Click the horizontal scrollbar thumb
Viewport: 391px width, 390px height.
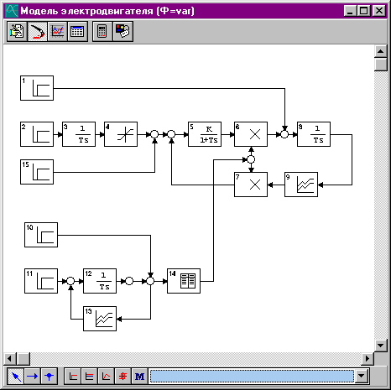[23, 358]
